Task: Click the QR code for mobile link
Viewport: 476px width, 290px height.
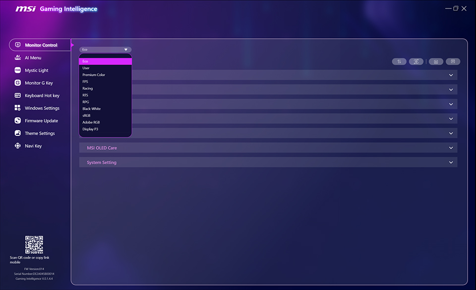Action: point(34,244)
